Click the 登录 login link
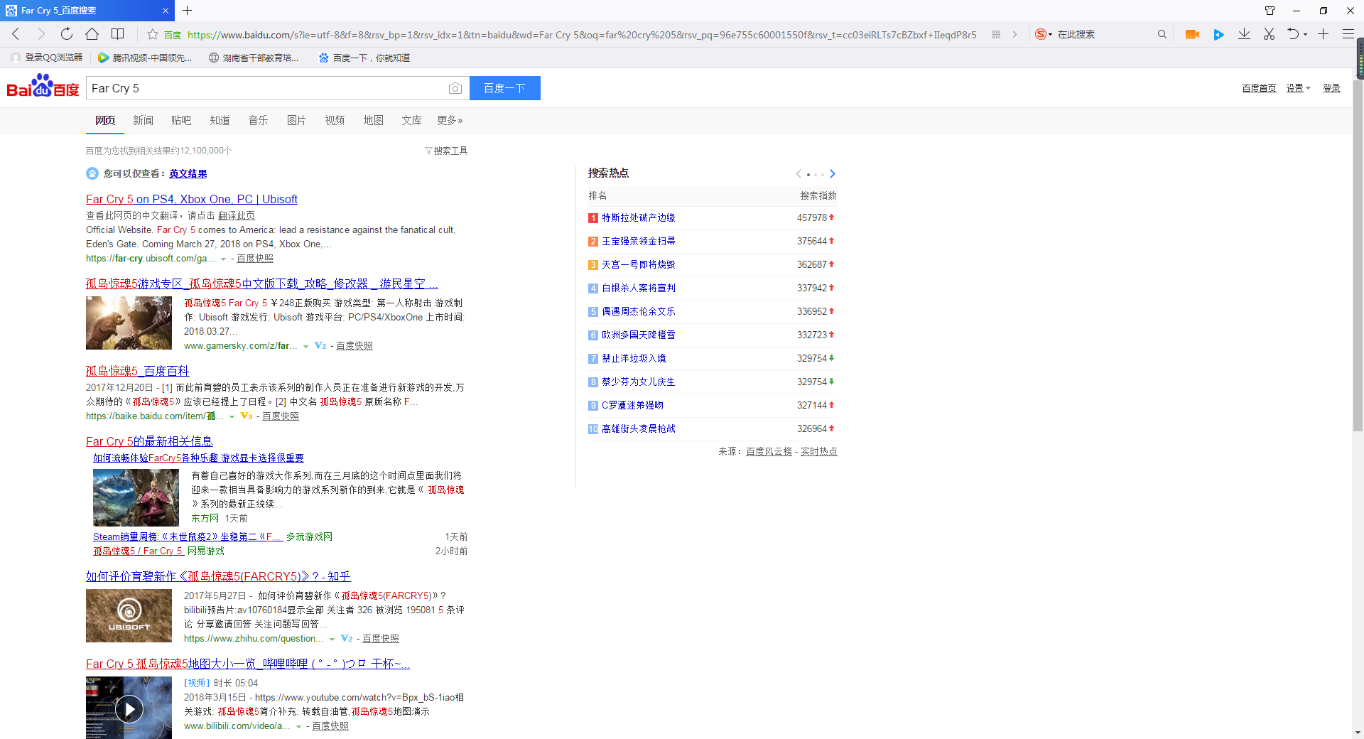The height and width of the screenshot is (739, 1364). pos(1331,88)
